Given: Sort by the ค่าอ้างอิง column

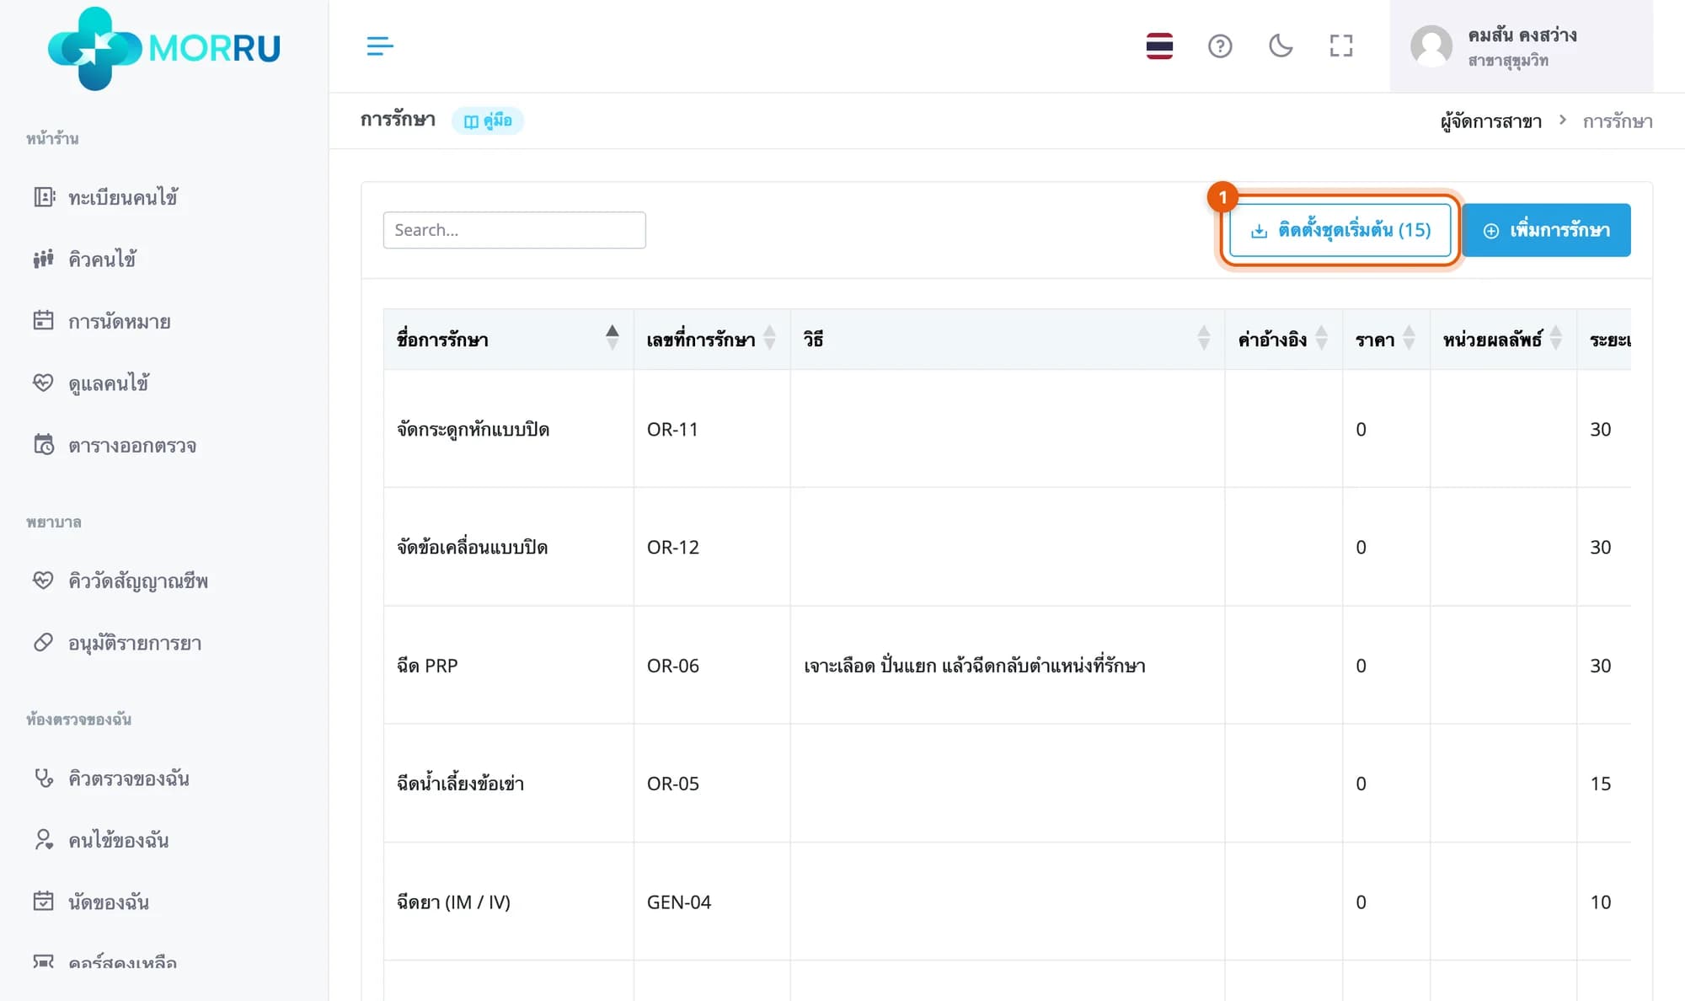Looking at the screenshot, I should [1284, 340].
